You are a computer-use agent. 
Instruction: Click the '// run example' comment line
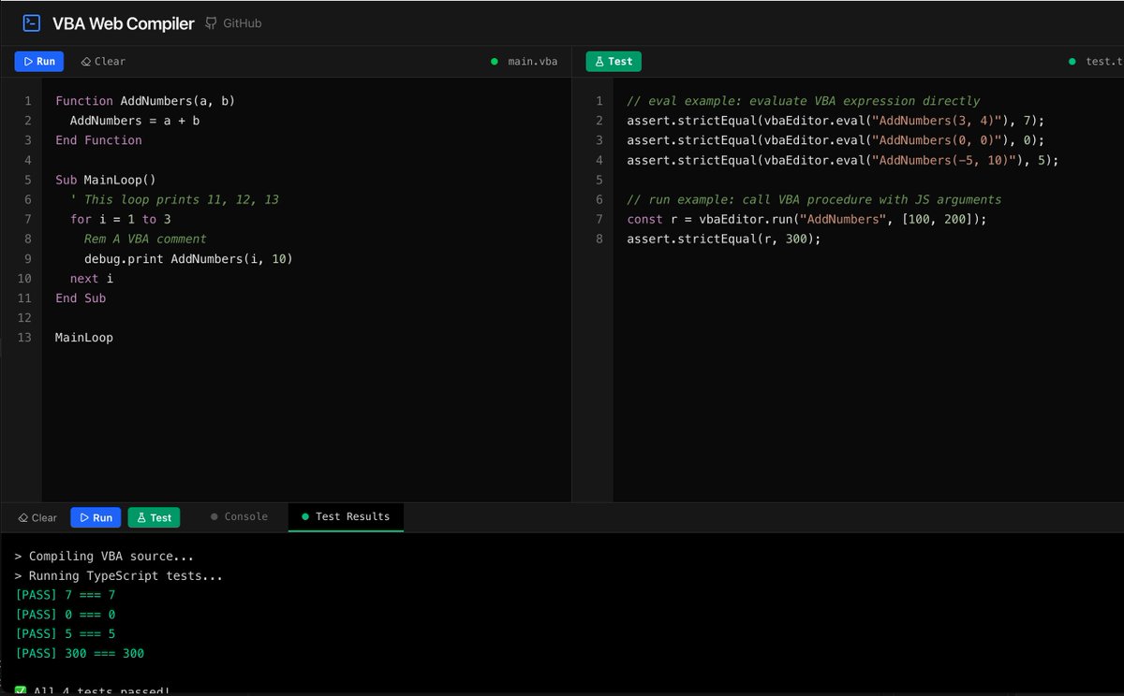click(814, 199)
